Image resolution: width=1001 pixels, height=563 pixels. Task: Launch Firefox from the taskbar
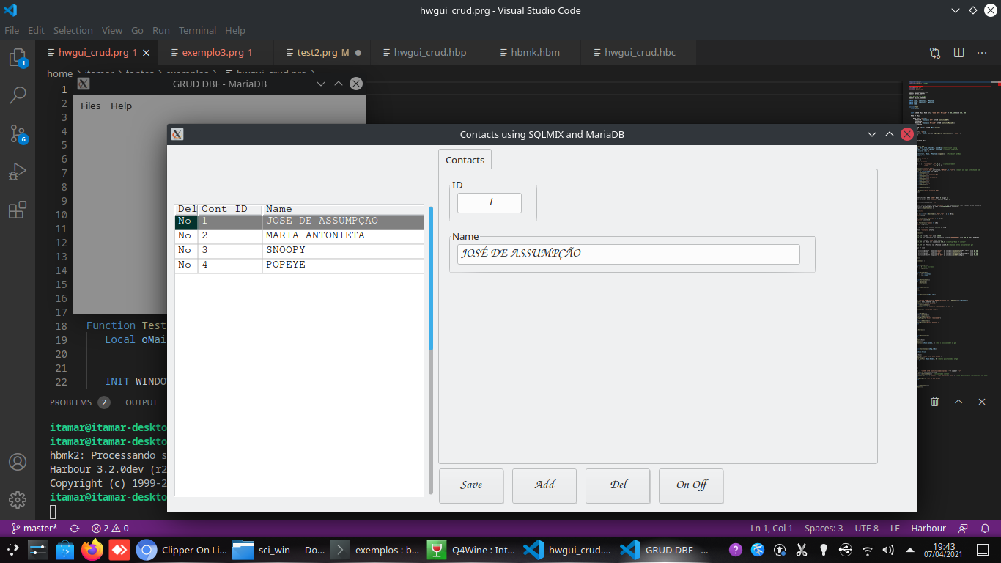(92, 550)
